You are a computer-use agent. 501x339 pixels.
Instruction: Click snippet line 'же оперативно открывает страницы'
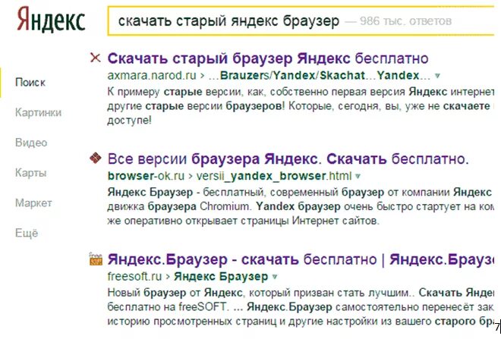243,221
